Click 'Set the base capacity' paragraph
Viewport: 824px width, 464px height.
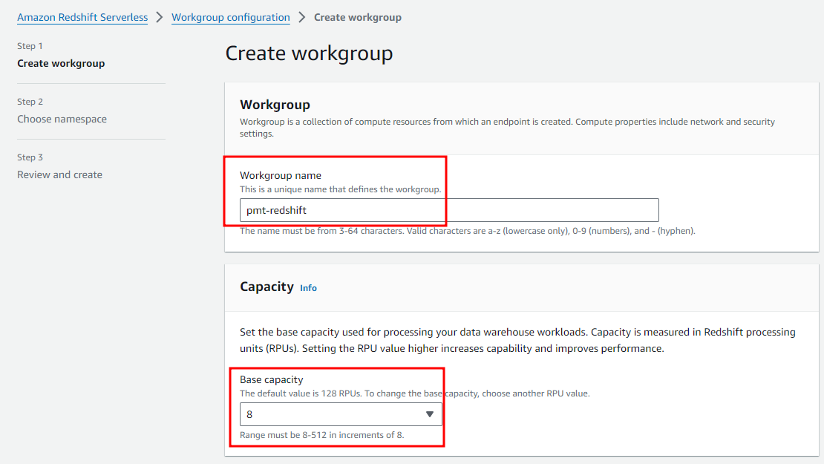[517, 340]
